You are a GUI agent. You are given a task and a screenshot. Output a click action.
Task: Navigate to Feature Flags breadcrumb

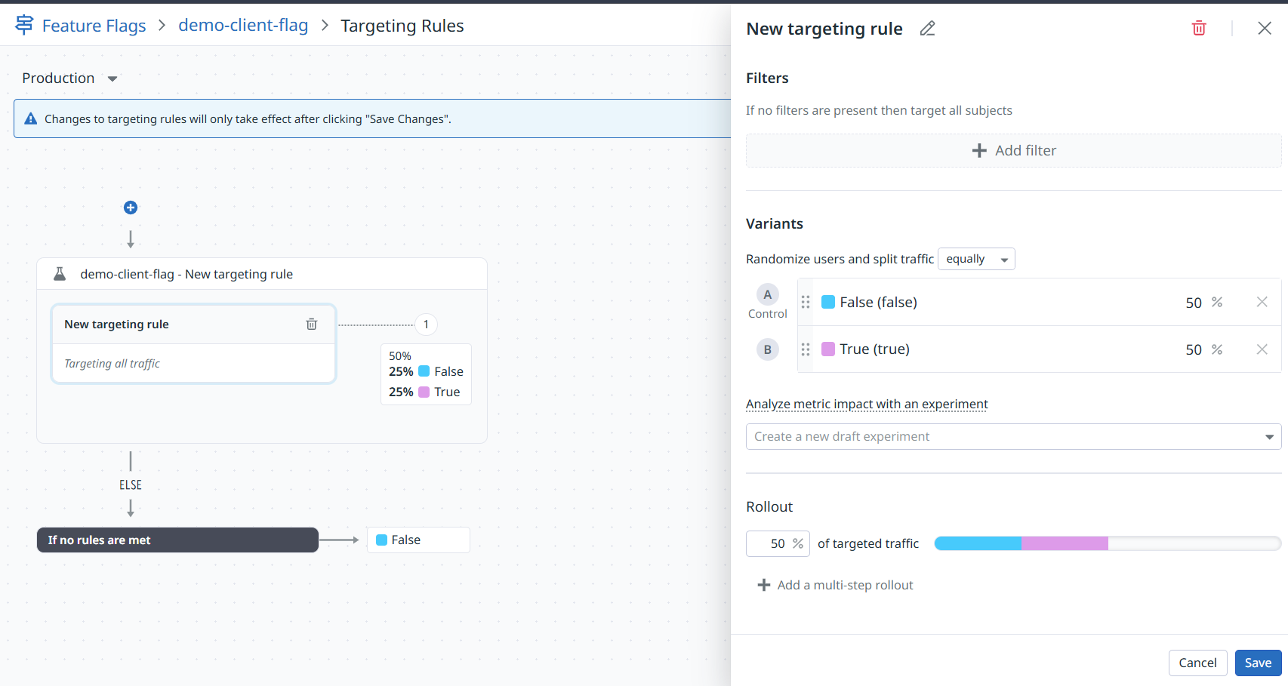tap(94, 26)
